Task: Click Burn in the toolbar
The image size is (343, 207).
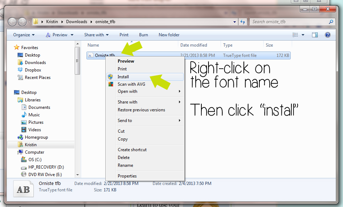Action: (x=143, y=35)
